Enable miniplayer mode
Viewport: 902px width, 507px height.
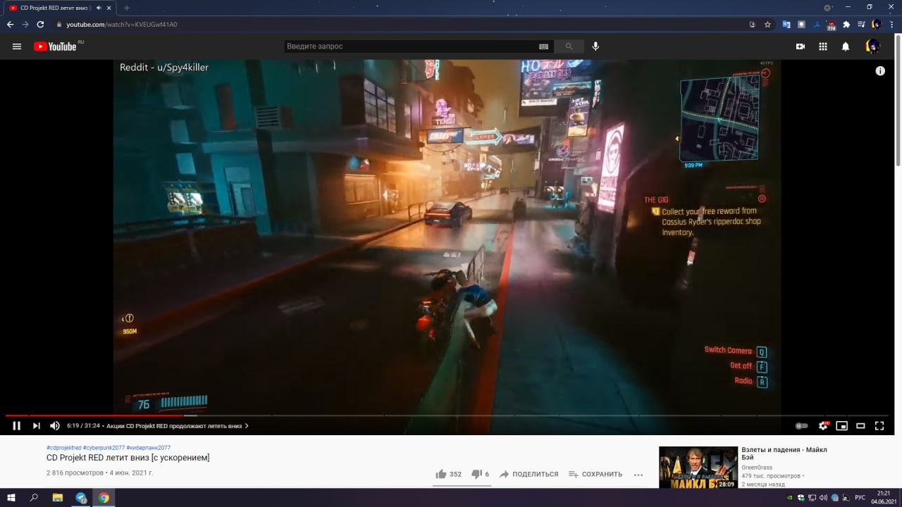pyautogui.click(x=841, y=425)
